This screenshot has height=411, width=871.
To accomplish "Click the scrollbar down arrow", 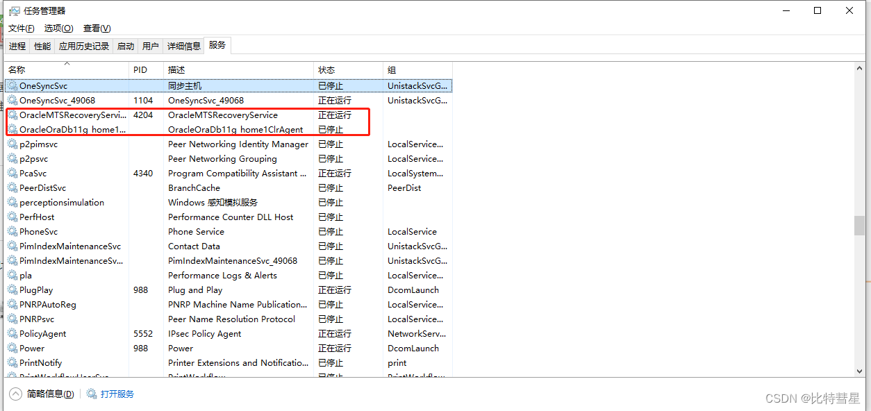I will 860,371.
